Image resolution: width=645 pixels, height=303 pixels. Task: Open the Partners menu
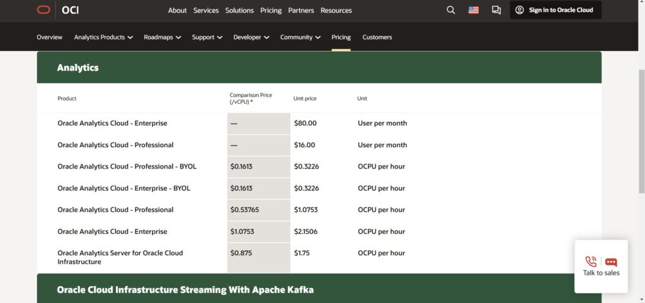[x=301, y=10]
